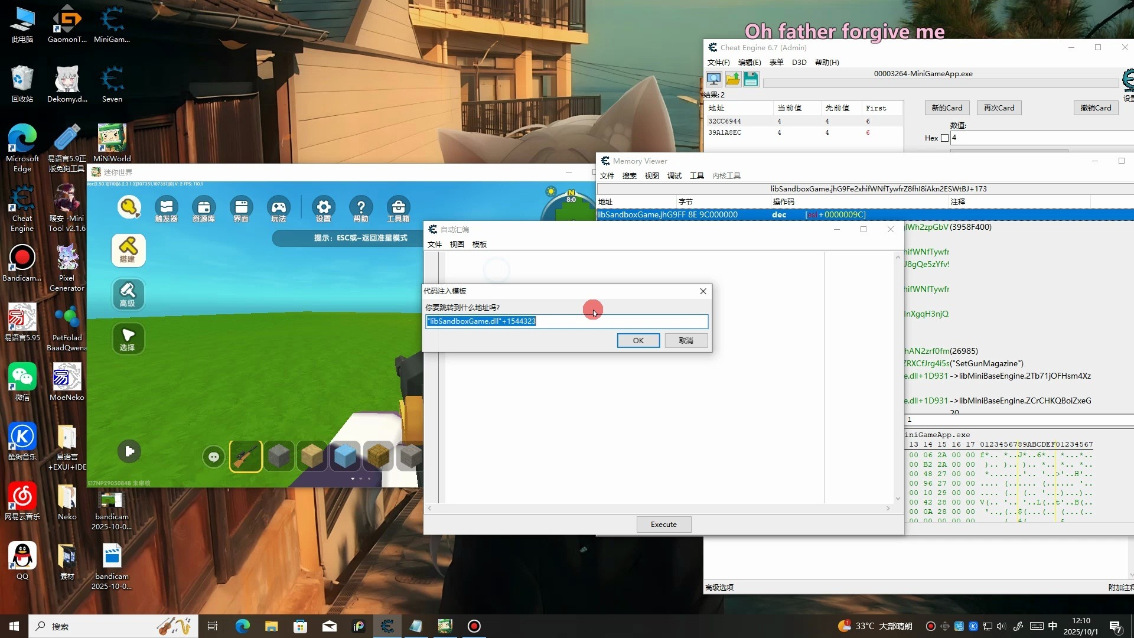The image size is (1134, 638).
Task: Click Cheat Engine open process icon
Action: [713, 79]
